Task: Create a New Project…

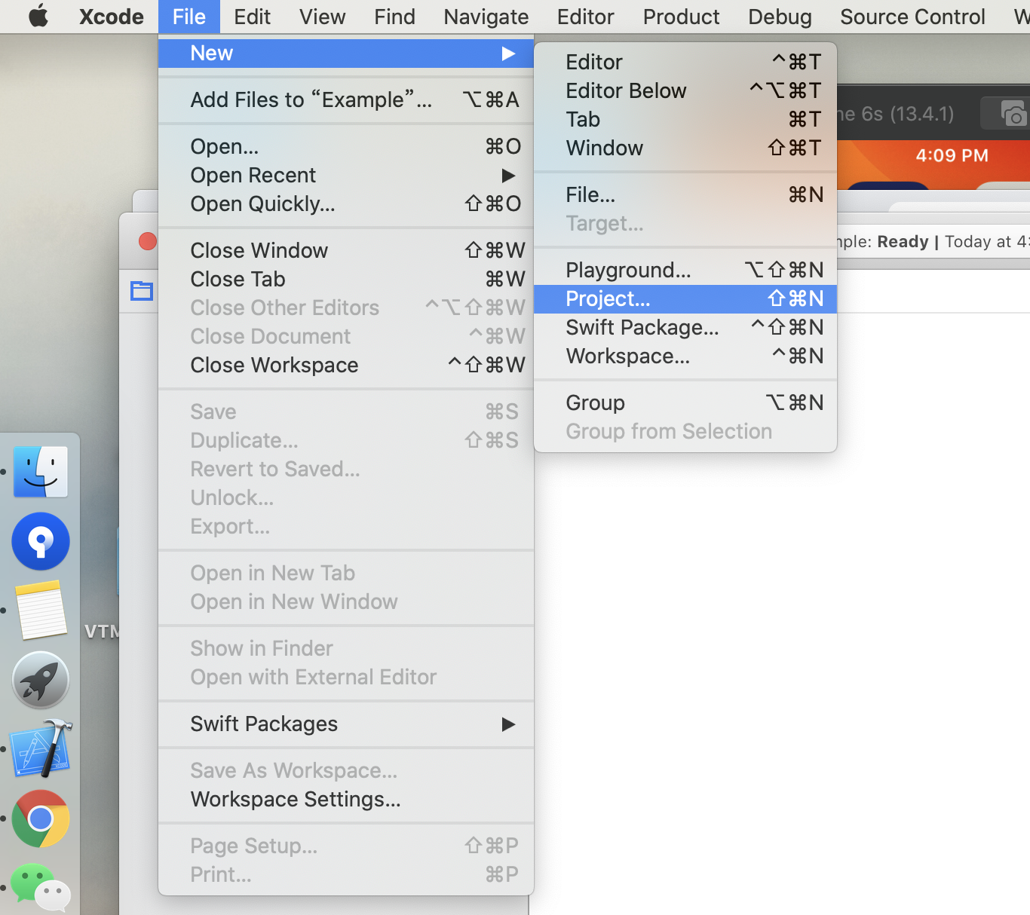Action: (x=685, y=299)
